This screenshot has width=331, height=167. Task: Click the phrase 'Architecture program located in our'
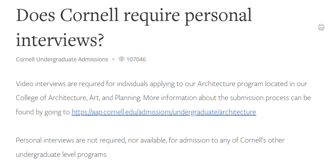tap(252, 84)
